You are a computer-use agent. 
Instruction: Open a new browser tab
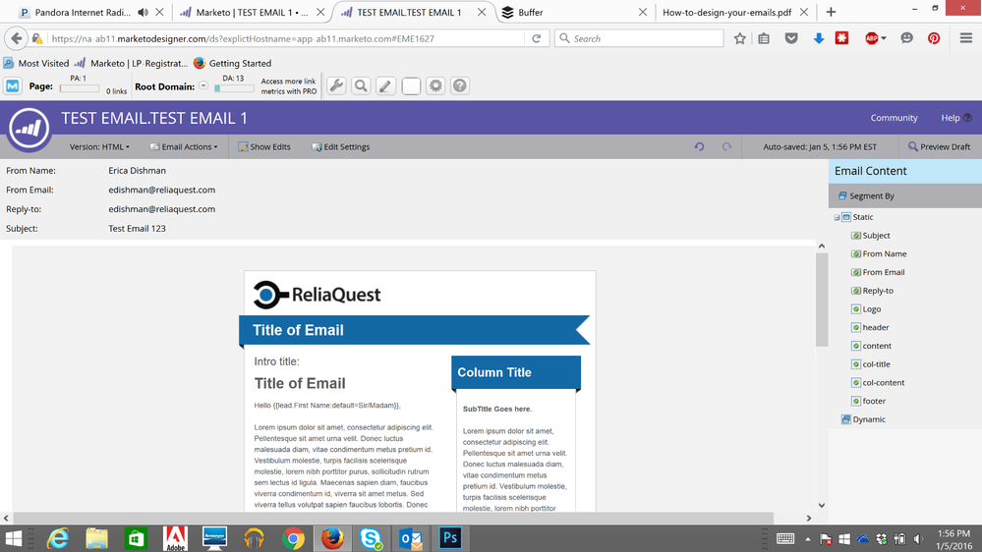(x=831, y=12)
